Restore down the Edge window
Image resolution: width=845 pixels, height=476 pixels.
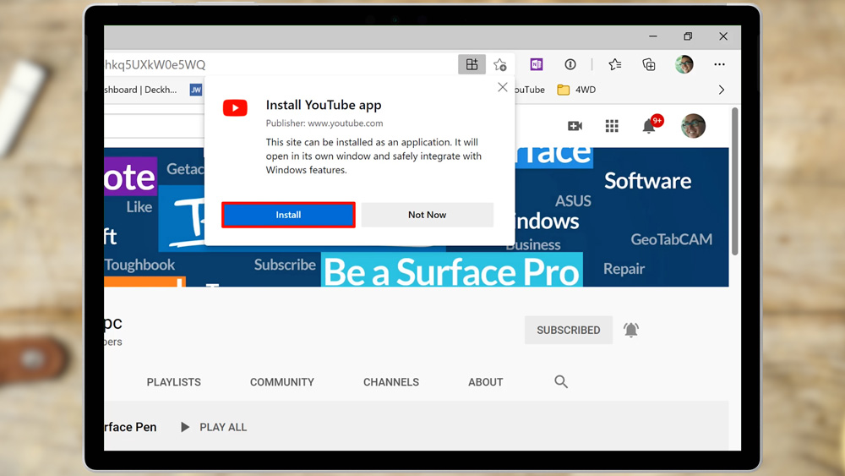[688, 36]
